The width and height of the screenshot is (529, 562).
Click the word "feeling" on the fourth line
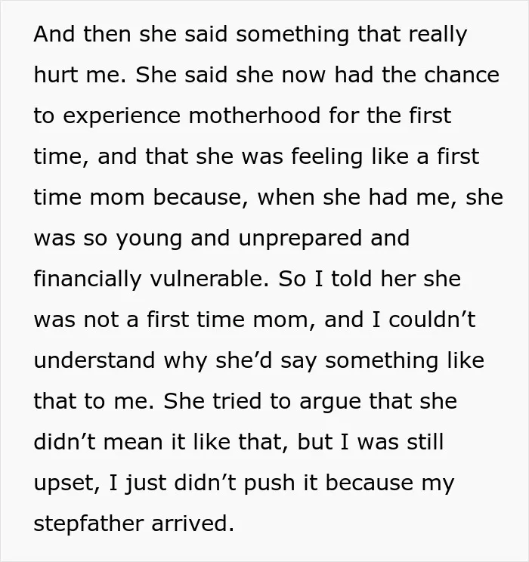[326, 157]
